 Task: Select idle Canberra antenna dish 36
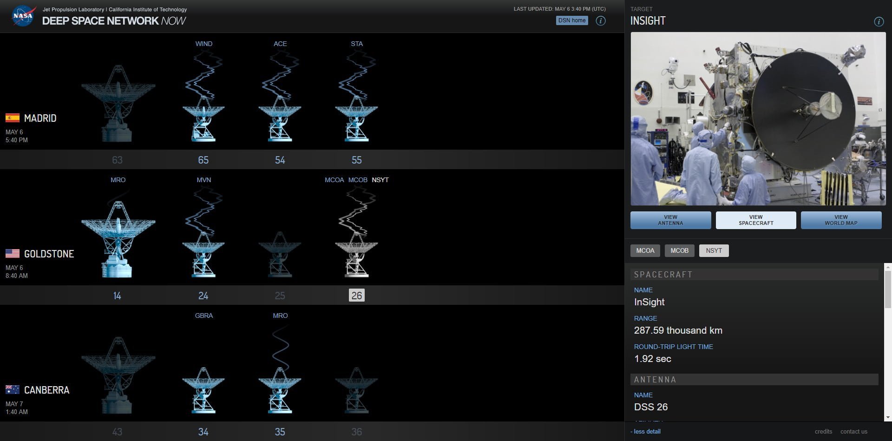click(356, 390)
